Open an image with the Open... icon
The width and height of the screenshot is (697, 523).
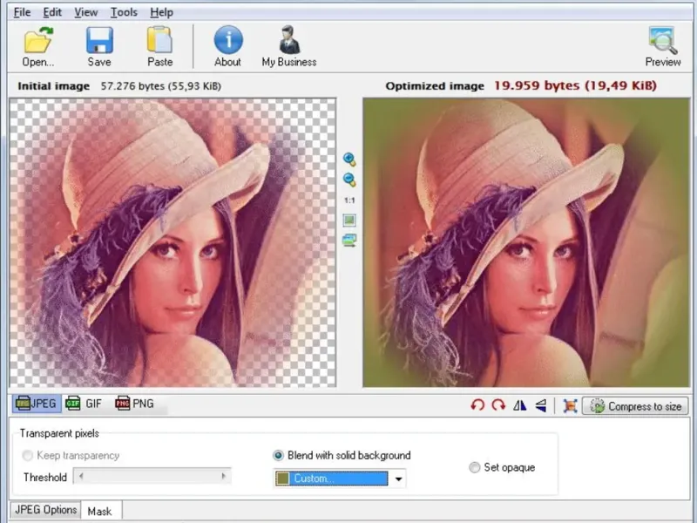tap(38, 46)
